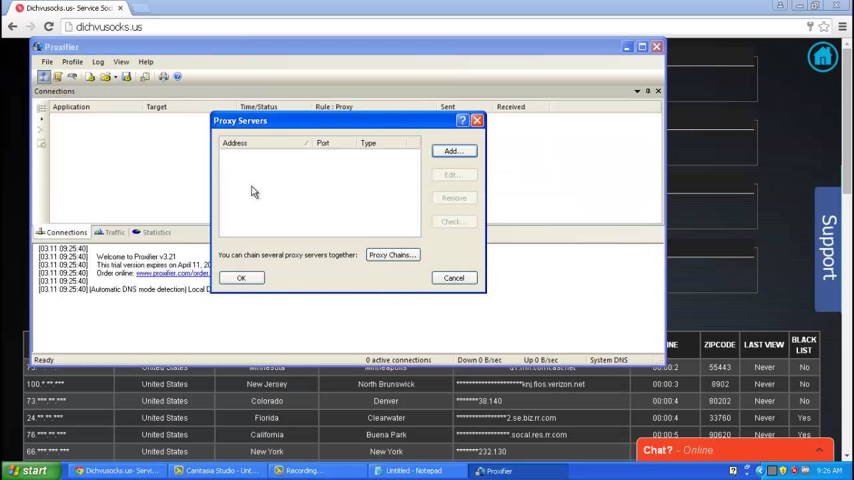Select the Denver city cell
This screenshot has height=480, width=854.
tap(386, 401)
